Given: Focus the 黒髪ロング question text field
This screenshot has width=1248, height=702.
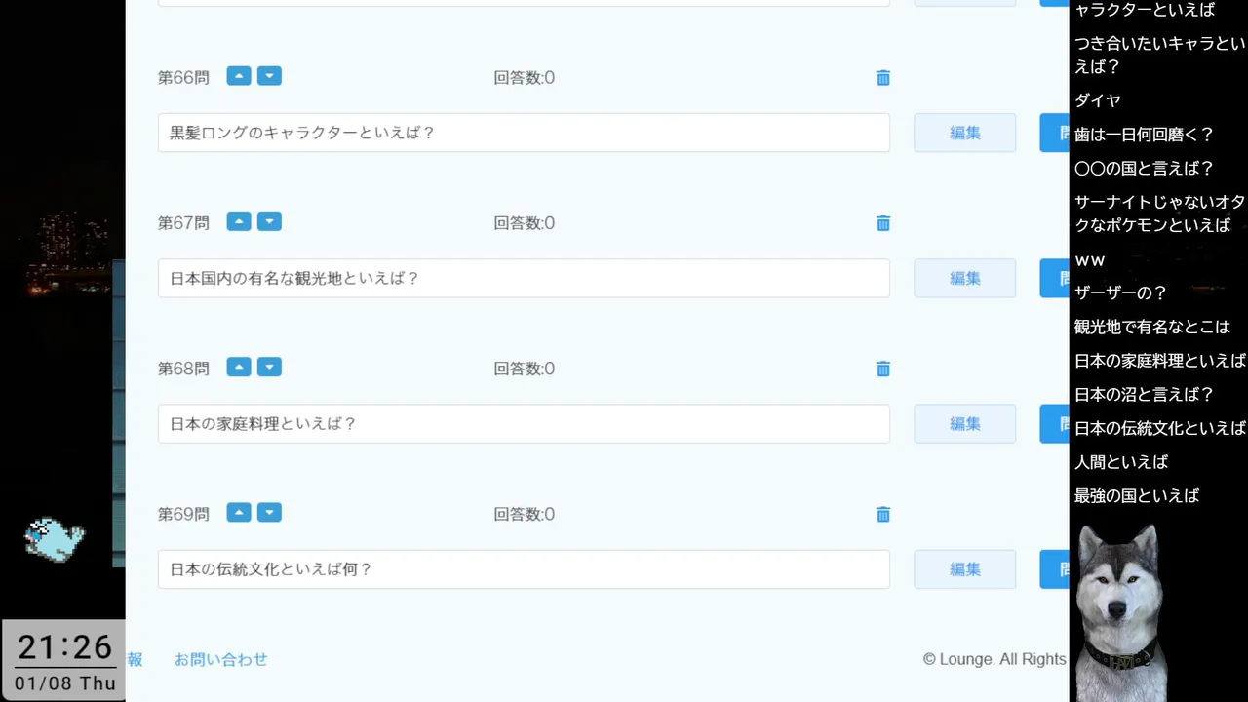Looking at the screenshot, I should click(x=524, y=133).
